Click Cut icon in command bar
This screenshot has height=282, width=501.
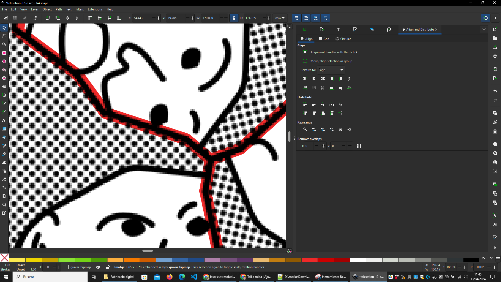(x=495, y=122)
